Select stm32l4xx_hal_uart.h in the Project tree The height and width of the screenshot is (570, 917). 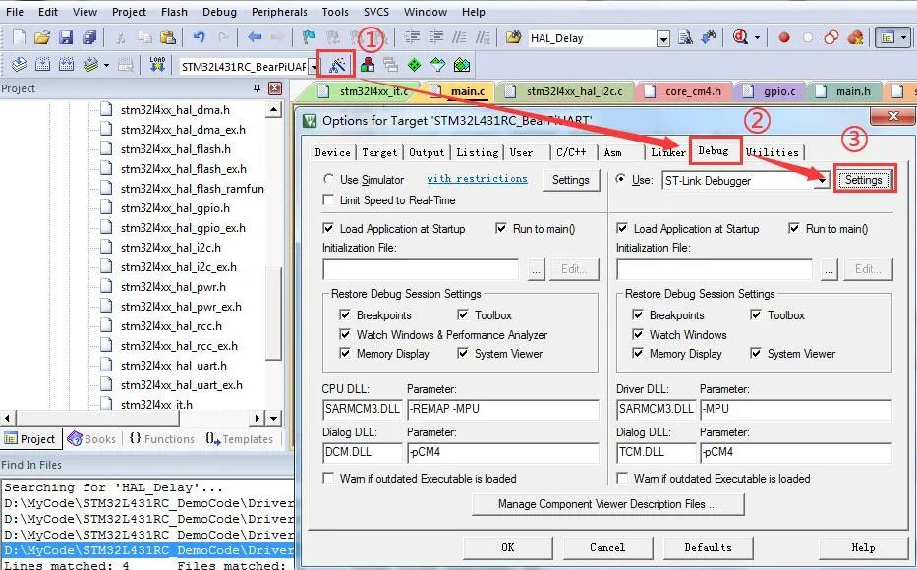174,366
